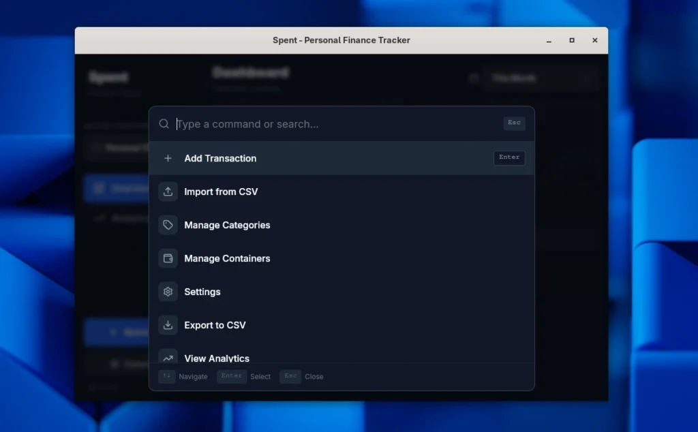Maximize the Spent application window
Viewport: 698px width, 432px height.
[571, 40]
